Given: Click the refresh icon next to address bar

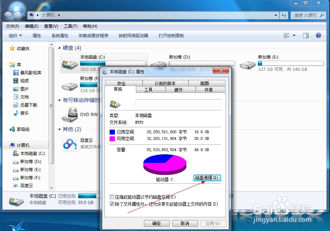Looking at the screenshot, I should click(x=284, y=15).
